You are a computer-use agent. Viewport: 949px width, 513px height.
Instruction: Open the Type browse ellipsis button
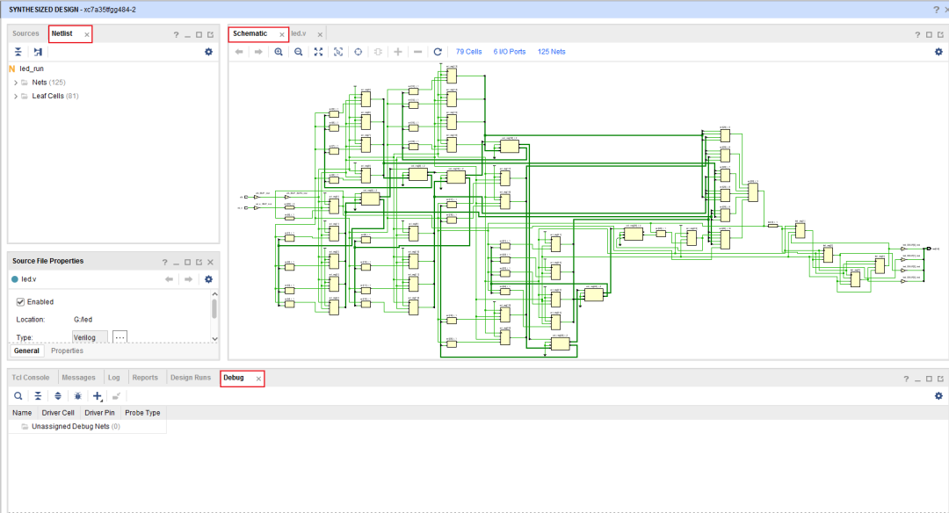(x=120, y=336)
